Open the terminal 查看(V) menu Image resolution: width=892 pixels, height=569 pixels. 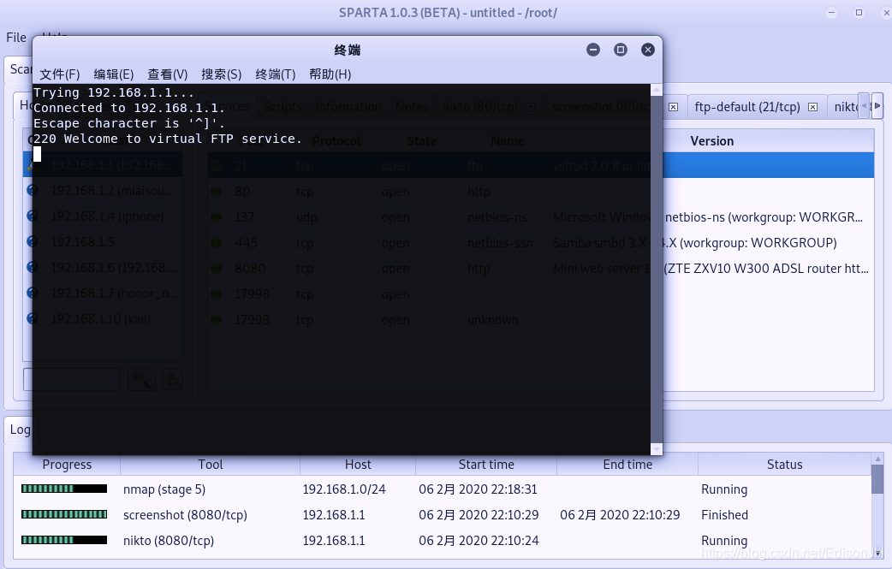[168, 74]
